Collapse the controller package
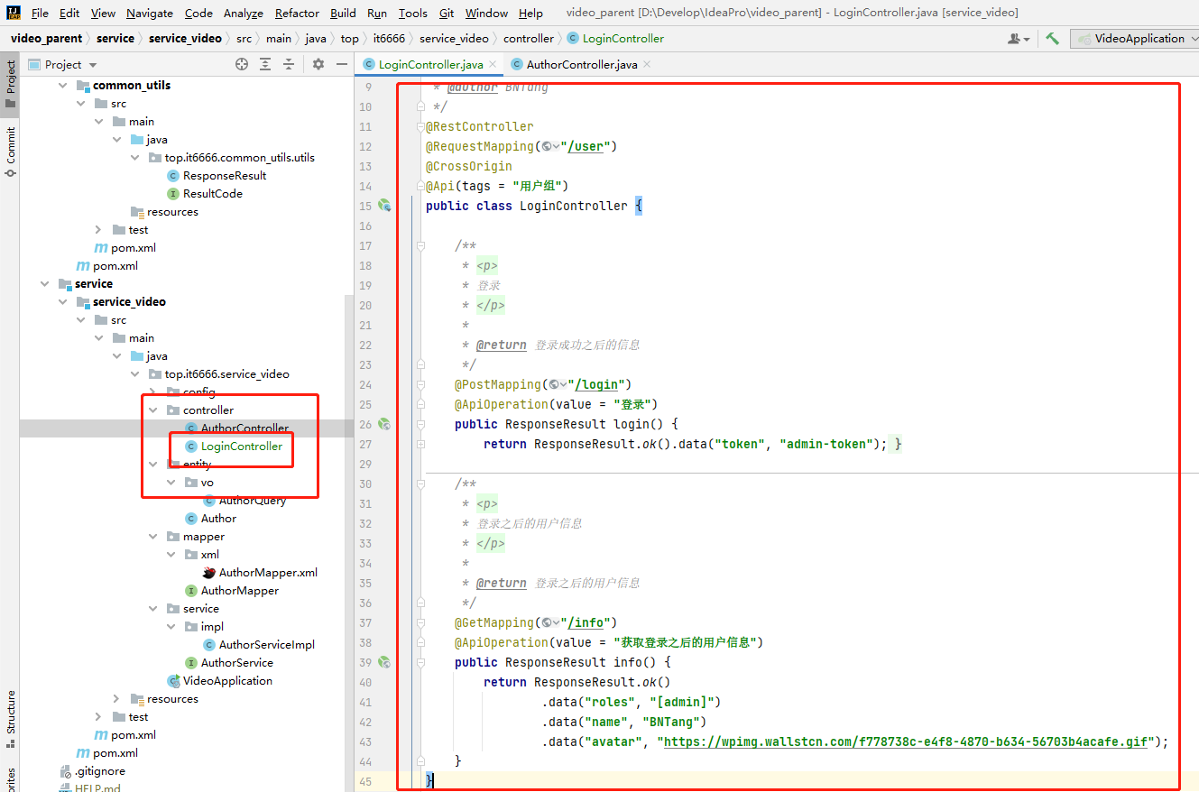1199x792 pixels. [153, 410]
